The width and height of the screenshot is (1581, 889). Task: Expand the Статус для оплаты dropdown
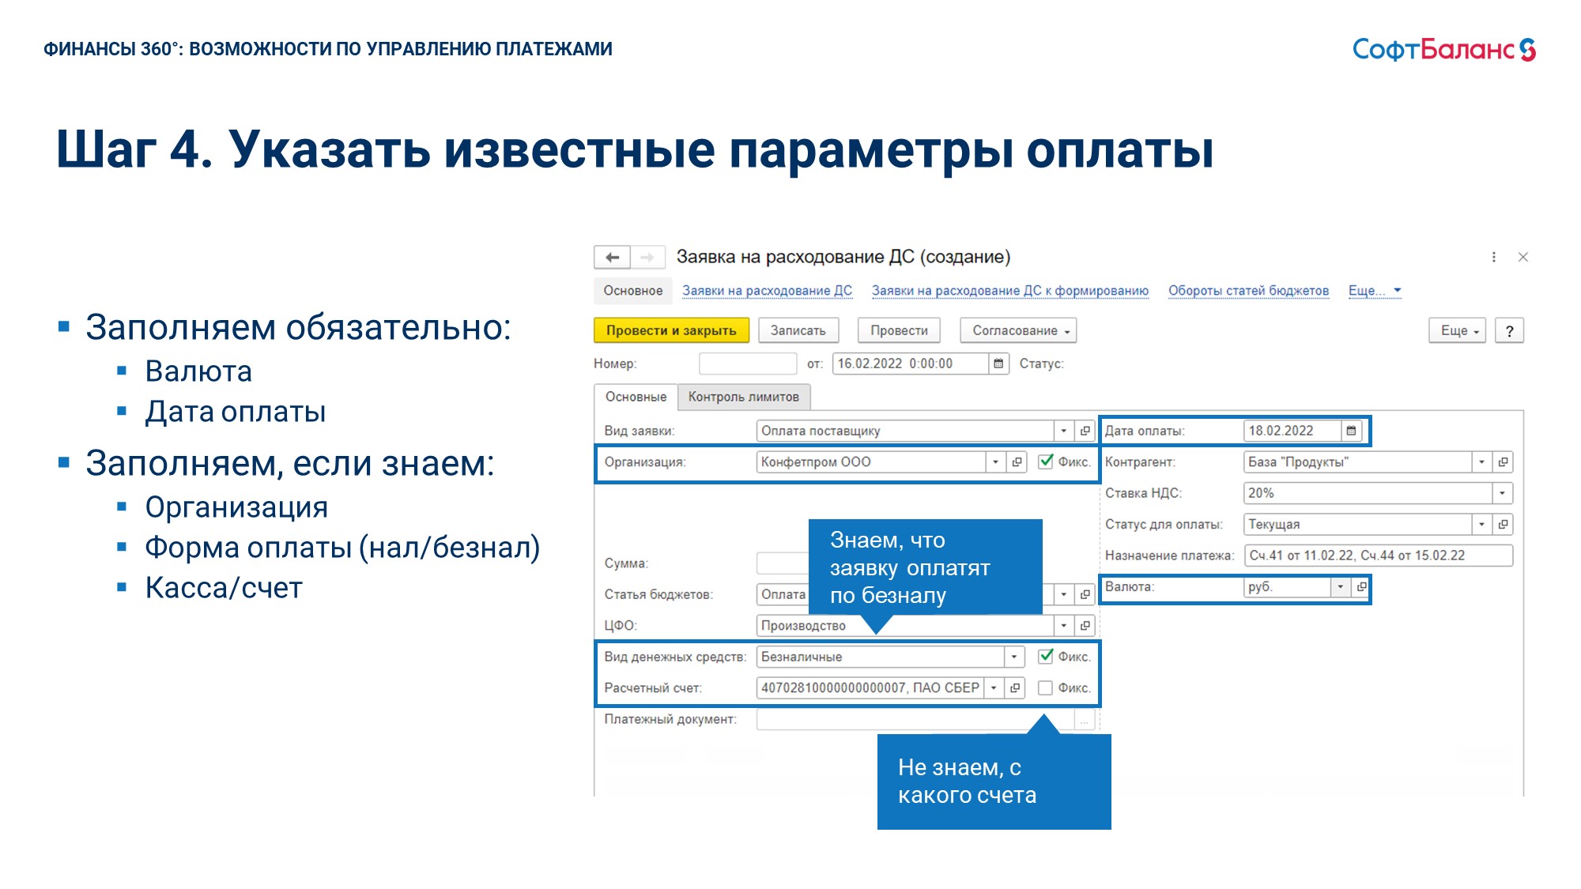coord(1482,525)
